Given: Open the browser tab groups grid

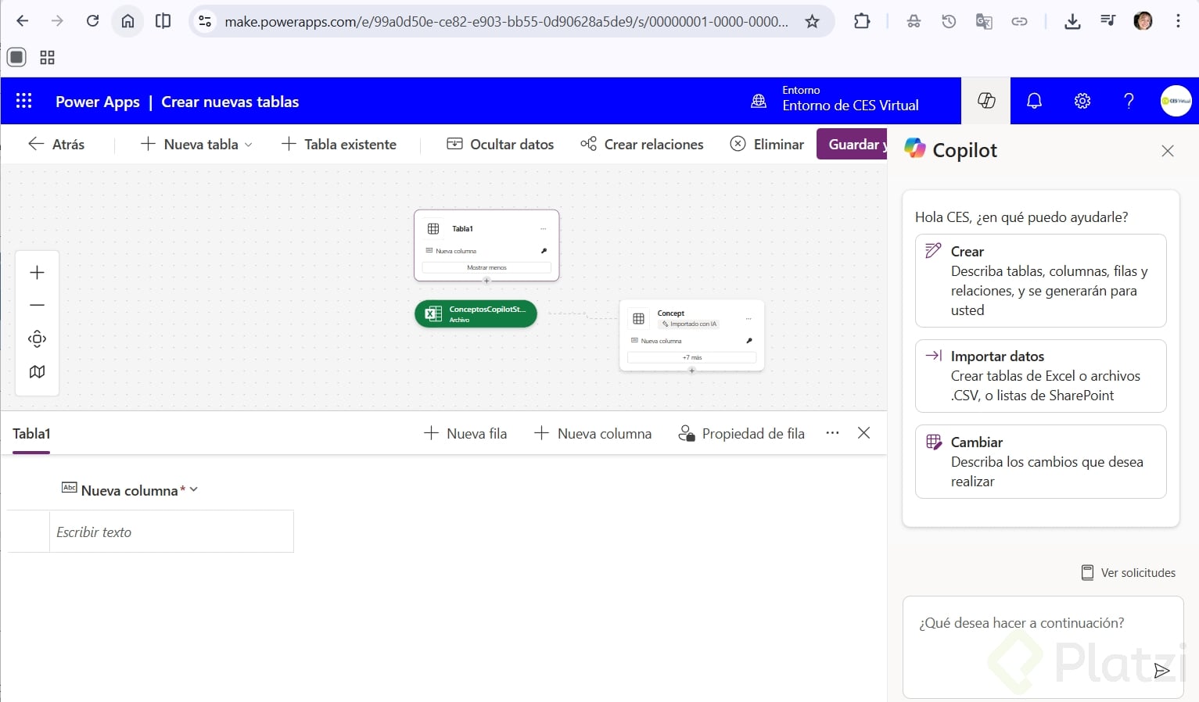Looking at the screenshot, I should [x=47, y=57].
